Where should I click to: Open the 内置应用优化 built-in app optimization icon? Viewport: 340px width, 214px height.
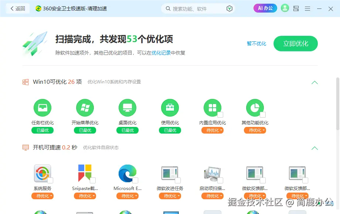coord(212,107)
